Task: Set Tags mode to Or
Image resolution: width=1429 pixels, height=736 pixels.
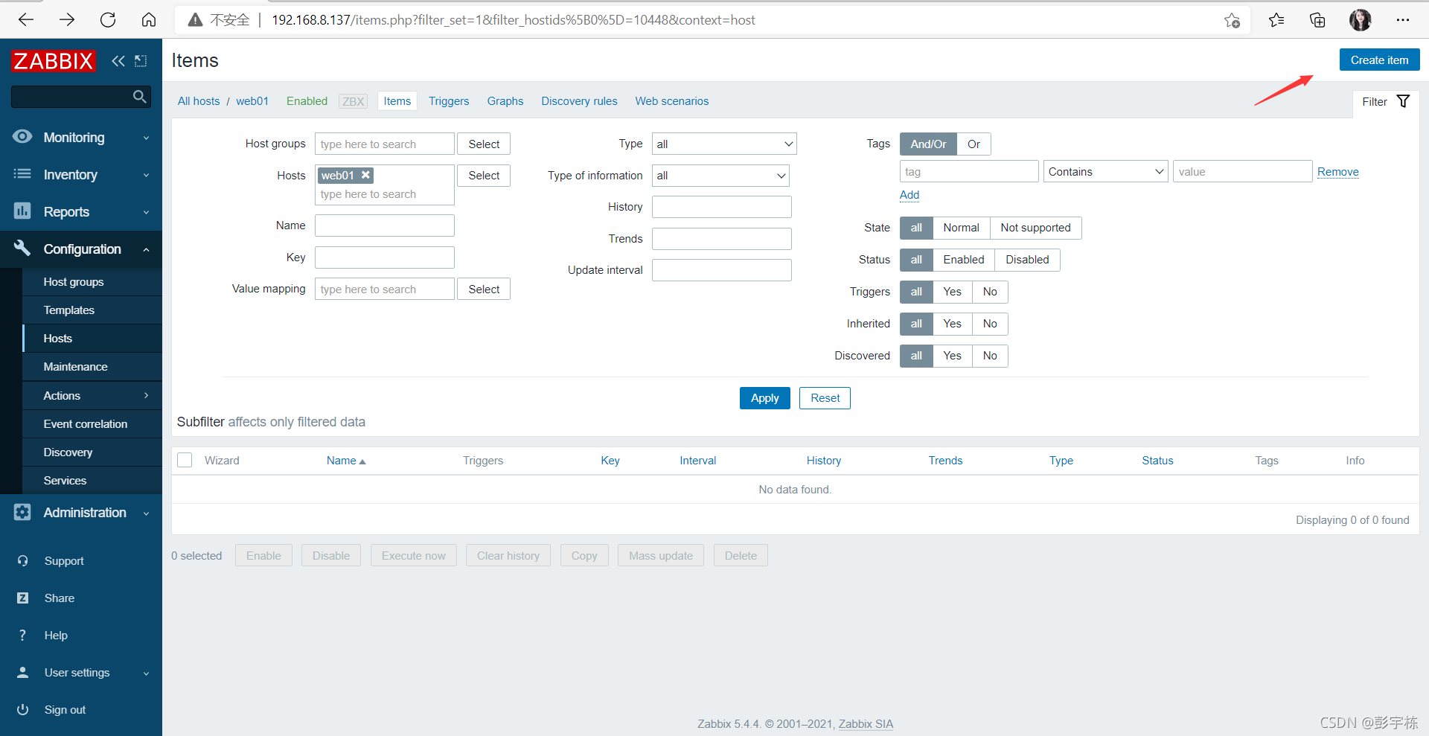Action: point(974,144)
